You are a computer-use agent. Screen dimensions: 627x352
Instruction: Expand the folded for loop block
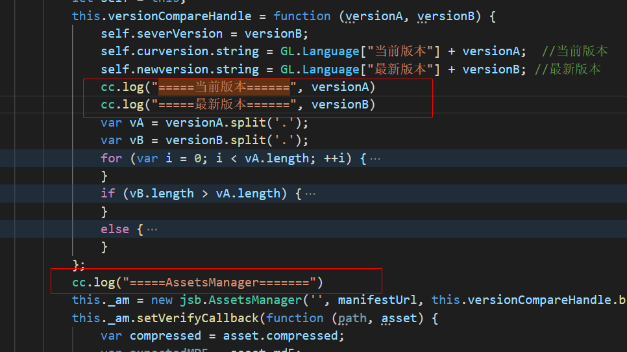click(x=375, y=158)
